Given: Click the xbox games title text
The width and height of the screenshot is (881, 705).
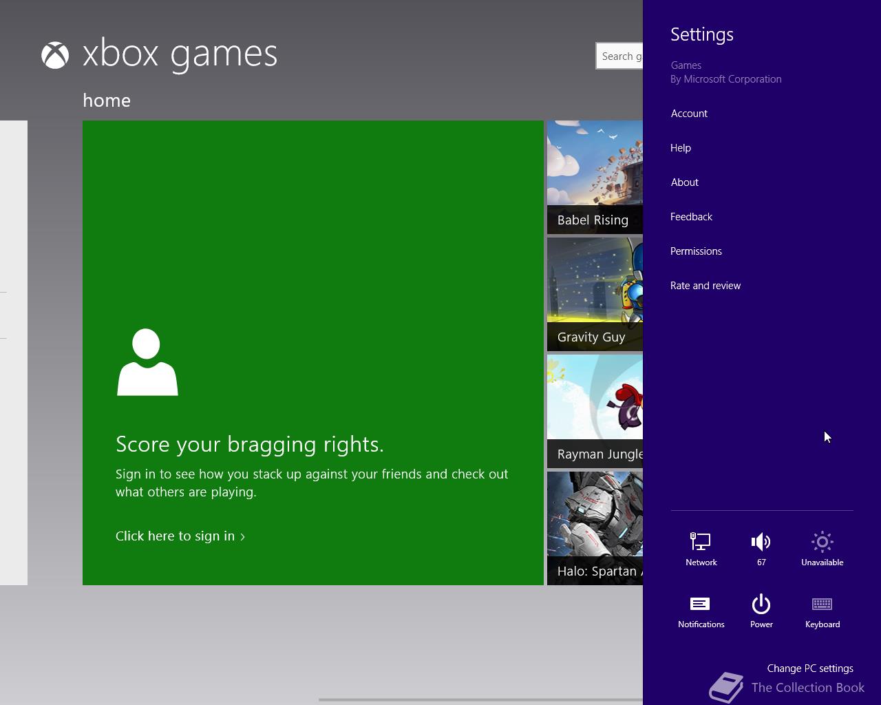Looking at the screenshot, I should pyautogui.click(x=180, y=54).
